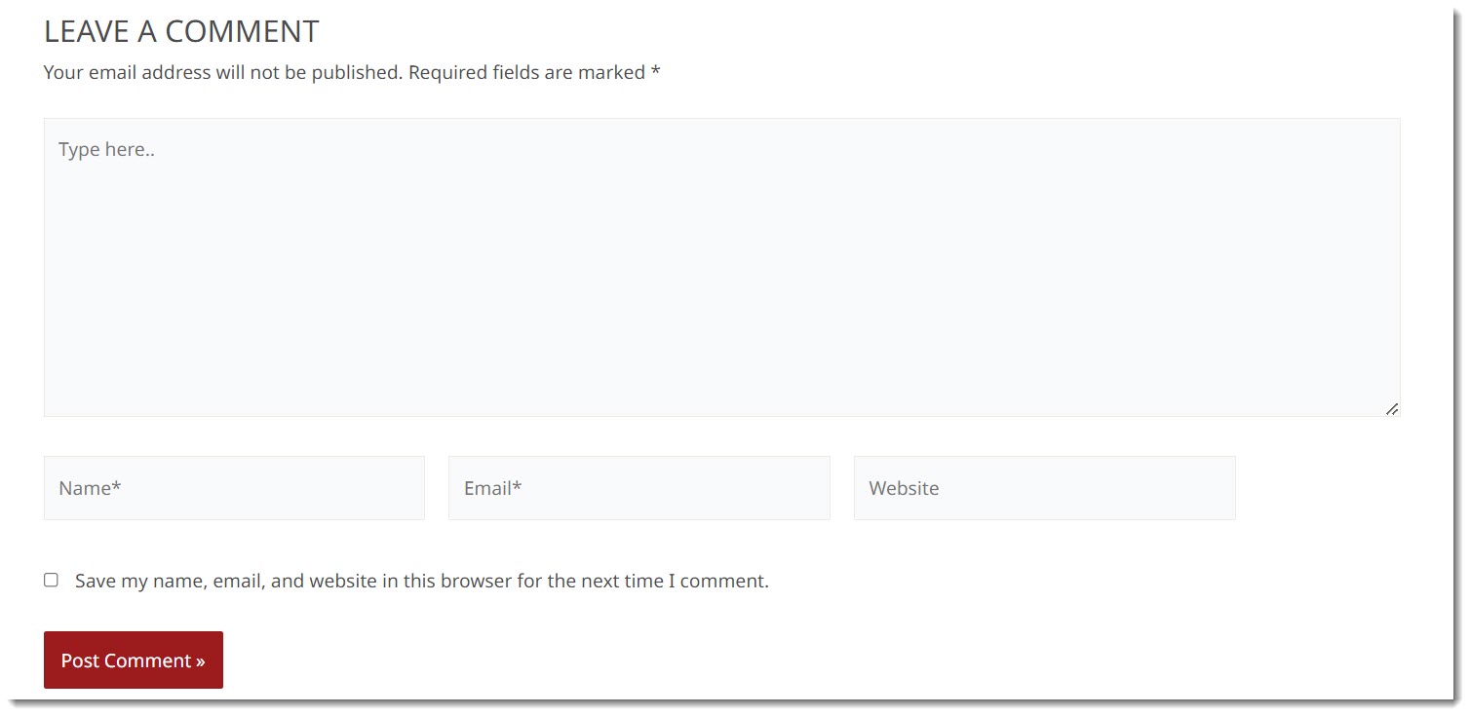Click "Required fields are marked *" note
This screenshot has height=716, width=1470.
coord(534,72)
